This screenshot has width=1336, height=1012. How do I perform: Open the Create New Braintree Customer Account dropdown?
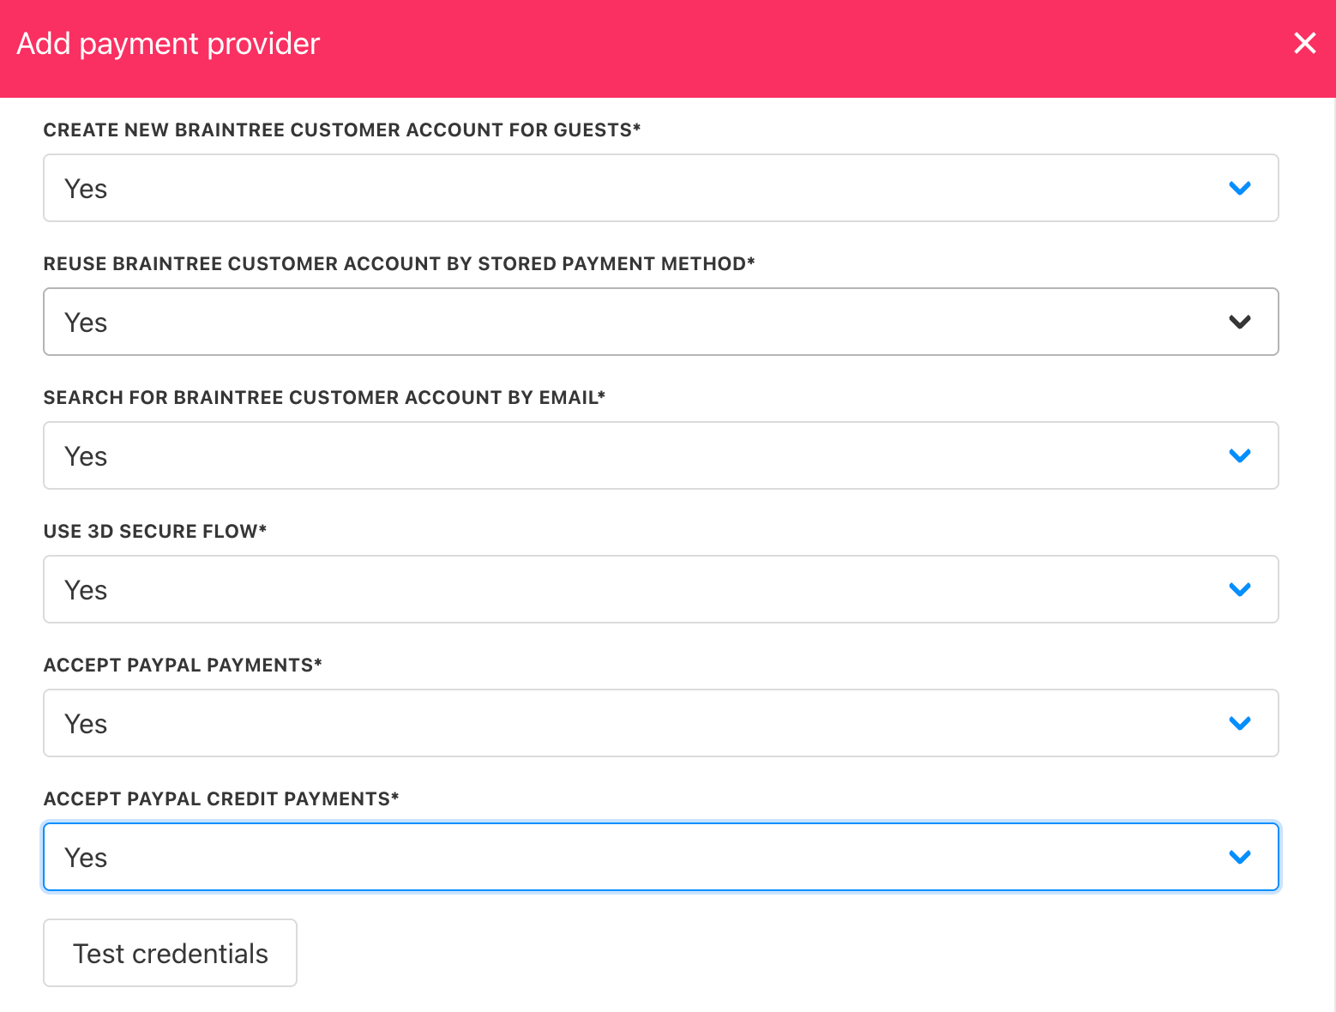pyautogui.click(x=661, y=188)
